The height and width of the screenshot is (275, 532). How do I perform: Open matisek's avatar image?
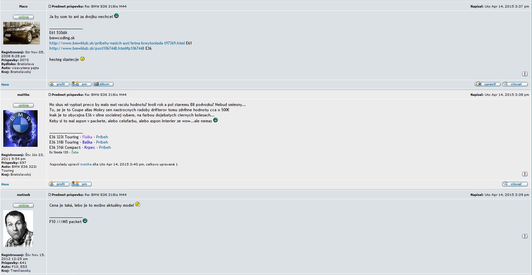click(x=18, y=229)
